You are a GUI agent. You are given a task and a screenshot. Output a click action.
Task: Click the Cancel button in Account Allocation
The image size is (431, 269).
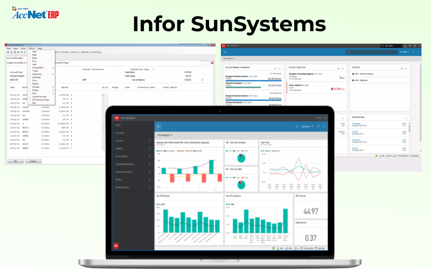click(x=33, y=161)
